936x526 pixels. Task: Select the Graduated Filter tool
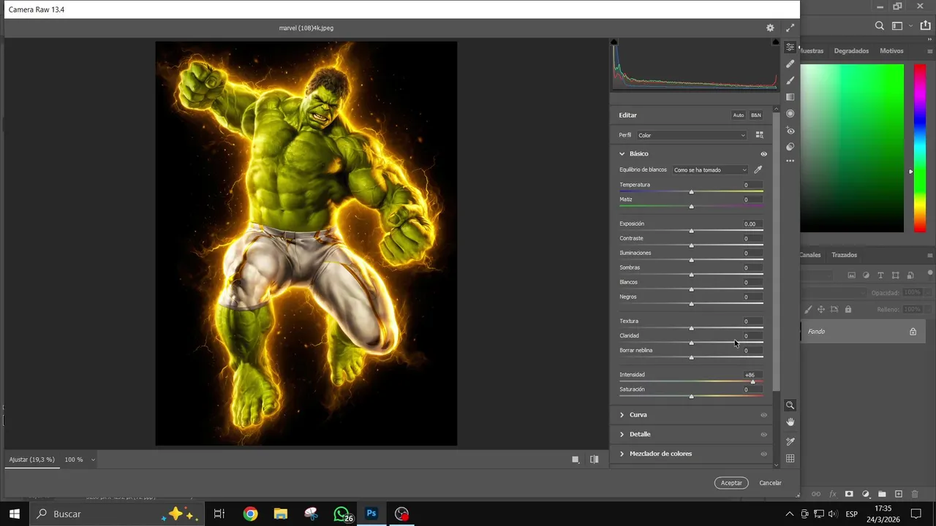coord(790,97)
